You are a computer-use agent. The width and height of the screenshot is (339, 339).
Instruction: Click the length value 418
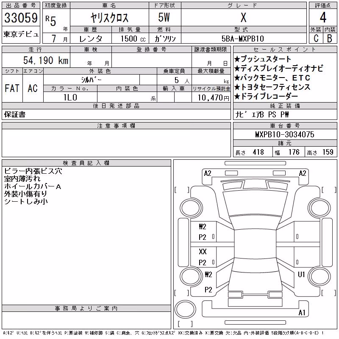click(x=258, y=152)
